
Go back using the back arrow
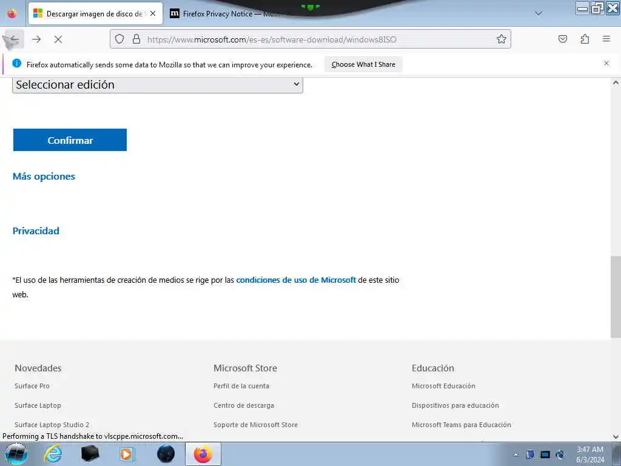tap(15, 39)
